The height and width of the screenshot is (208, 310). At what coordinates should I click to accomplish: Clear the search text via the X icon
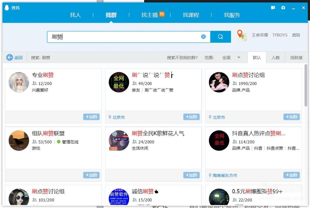204,36
